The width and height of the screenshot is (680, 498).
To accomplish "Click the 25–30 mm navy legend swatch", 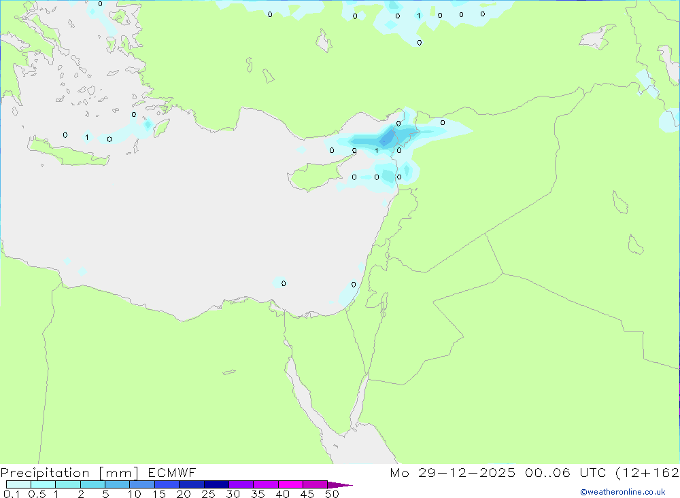I will tap(216, 484).
